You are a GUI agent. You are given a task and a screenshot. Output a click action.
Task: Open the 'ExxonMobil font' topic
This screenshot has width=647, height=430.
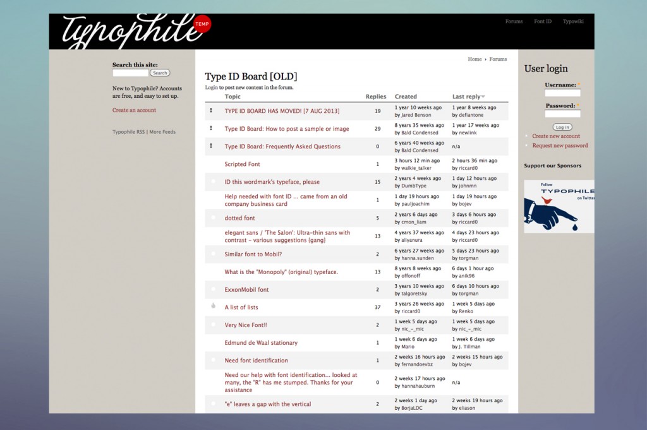(246, 290)
